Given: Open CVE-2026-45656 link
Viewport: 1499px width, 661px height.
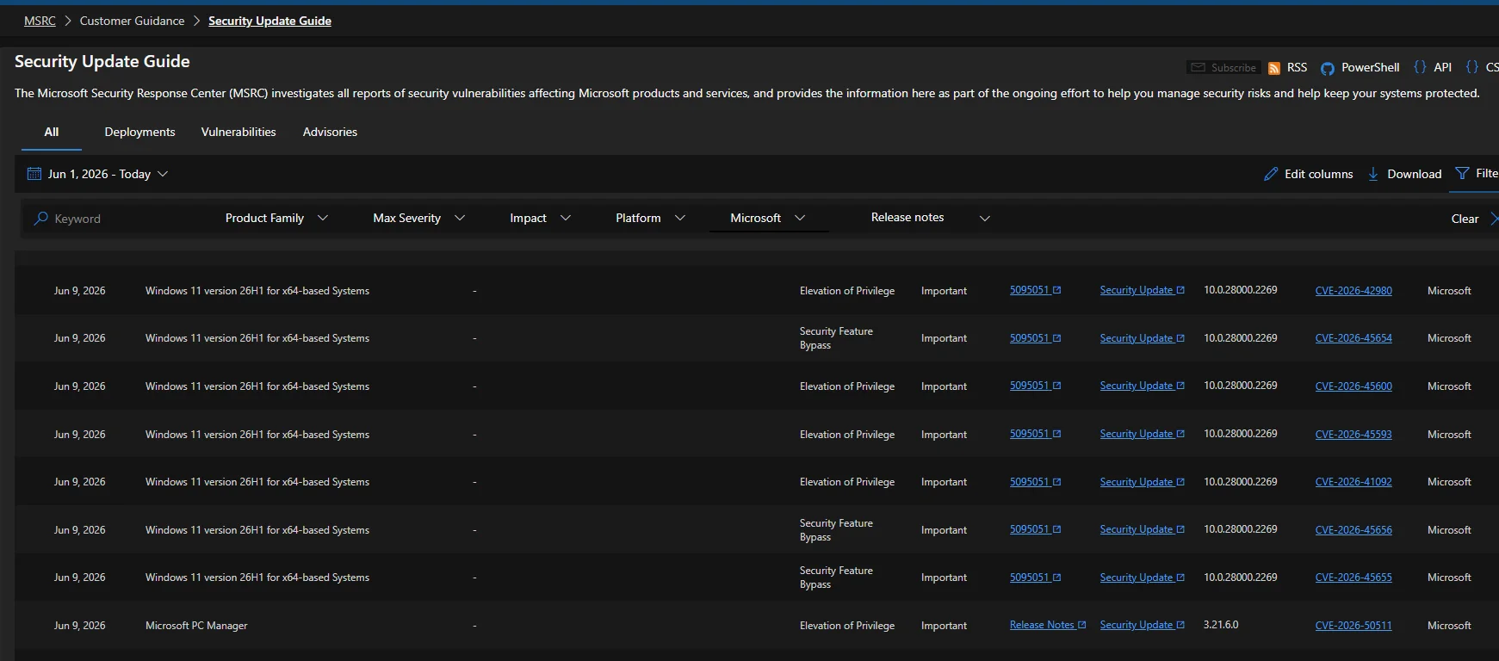Looking at the screenshot, I should 1353,530.
